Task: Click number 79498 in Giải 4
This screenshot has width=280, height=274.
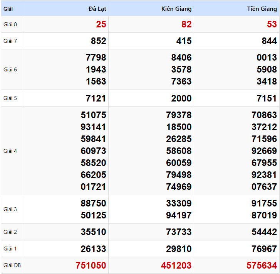Action: pos(179,175)
